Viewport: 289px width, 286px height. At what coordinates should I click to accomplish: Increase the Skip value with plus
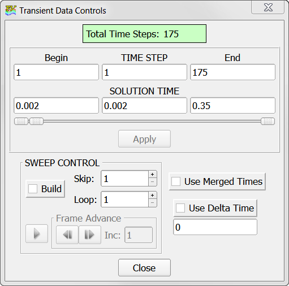coord(153,175)
